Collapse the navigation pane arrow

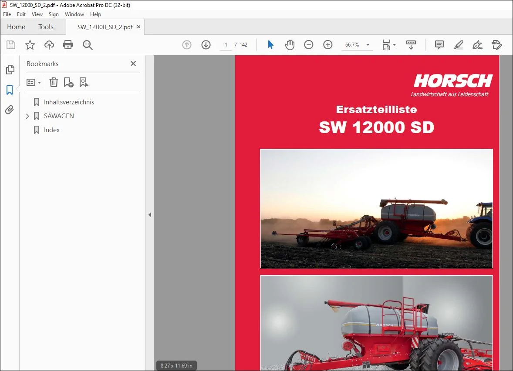click(x=150, y=215)
